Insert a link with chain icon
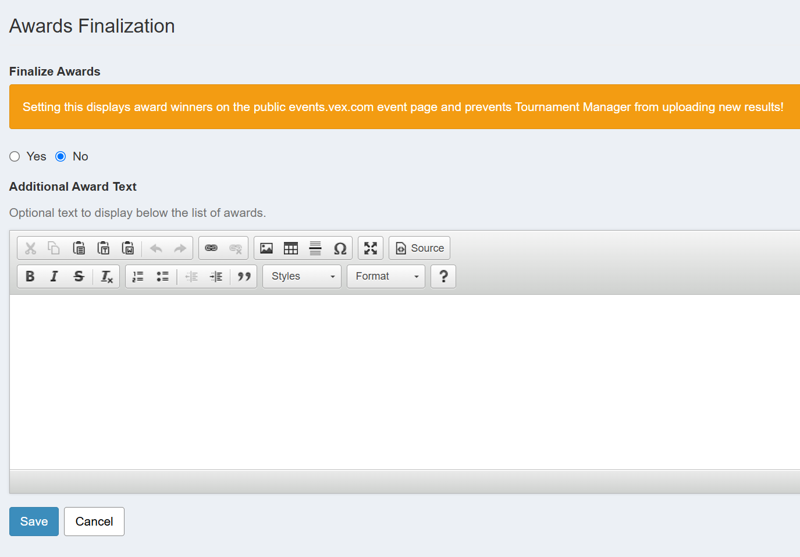Screen dimensions: 800x557 [x=211, y=248]
